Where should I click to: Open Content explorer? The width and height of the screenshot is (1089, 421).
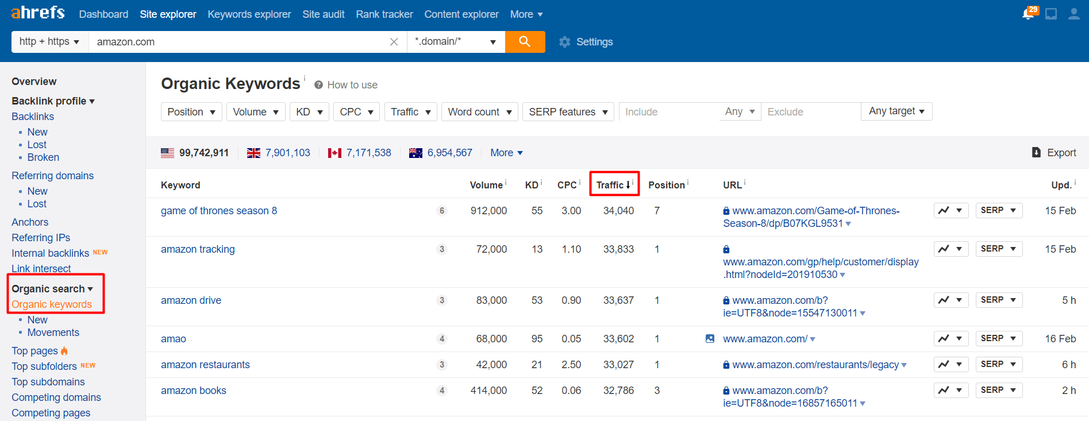[x=461, y=14]
